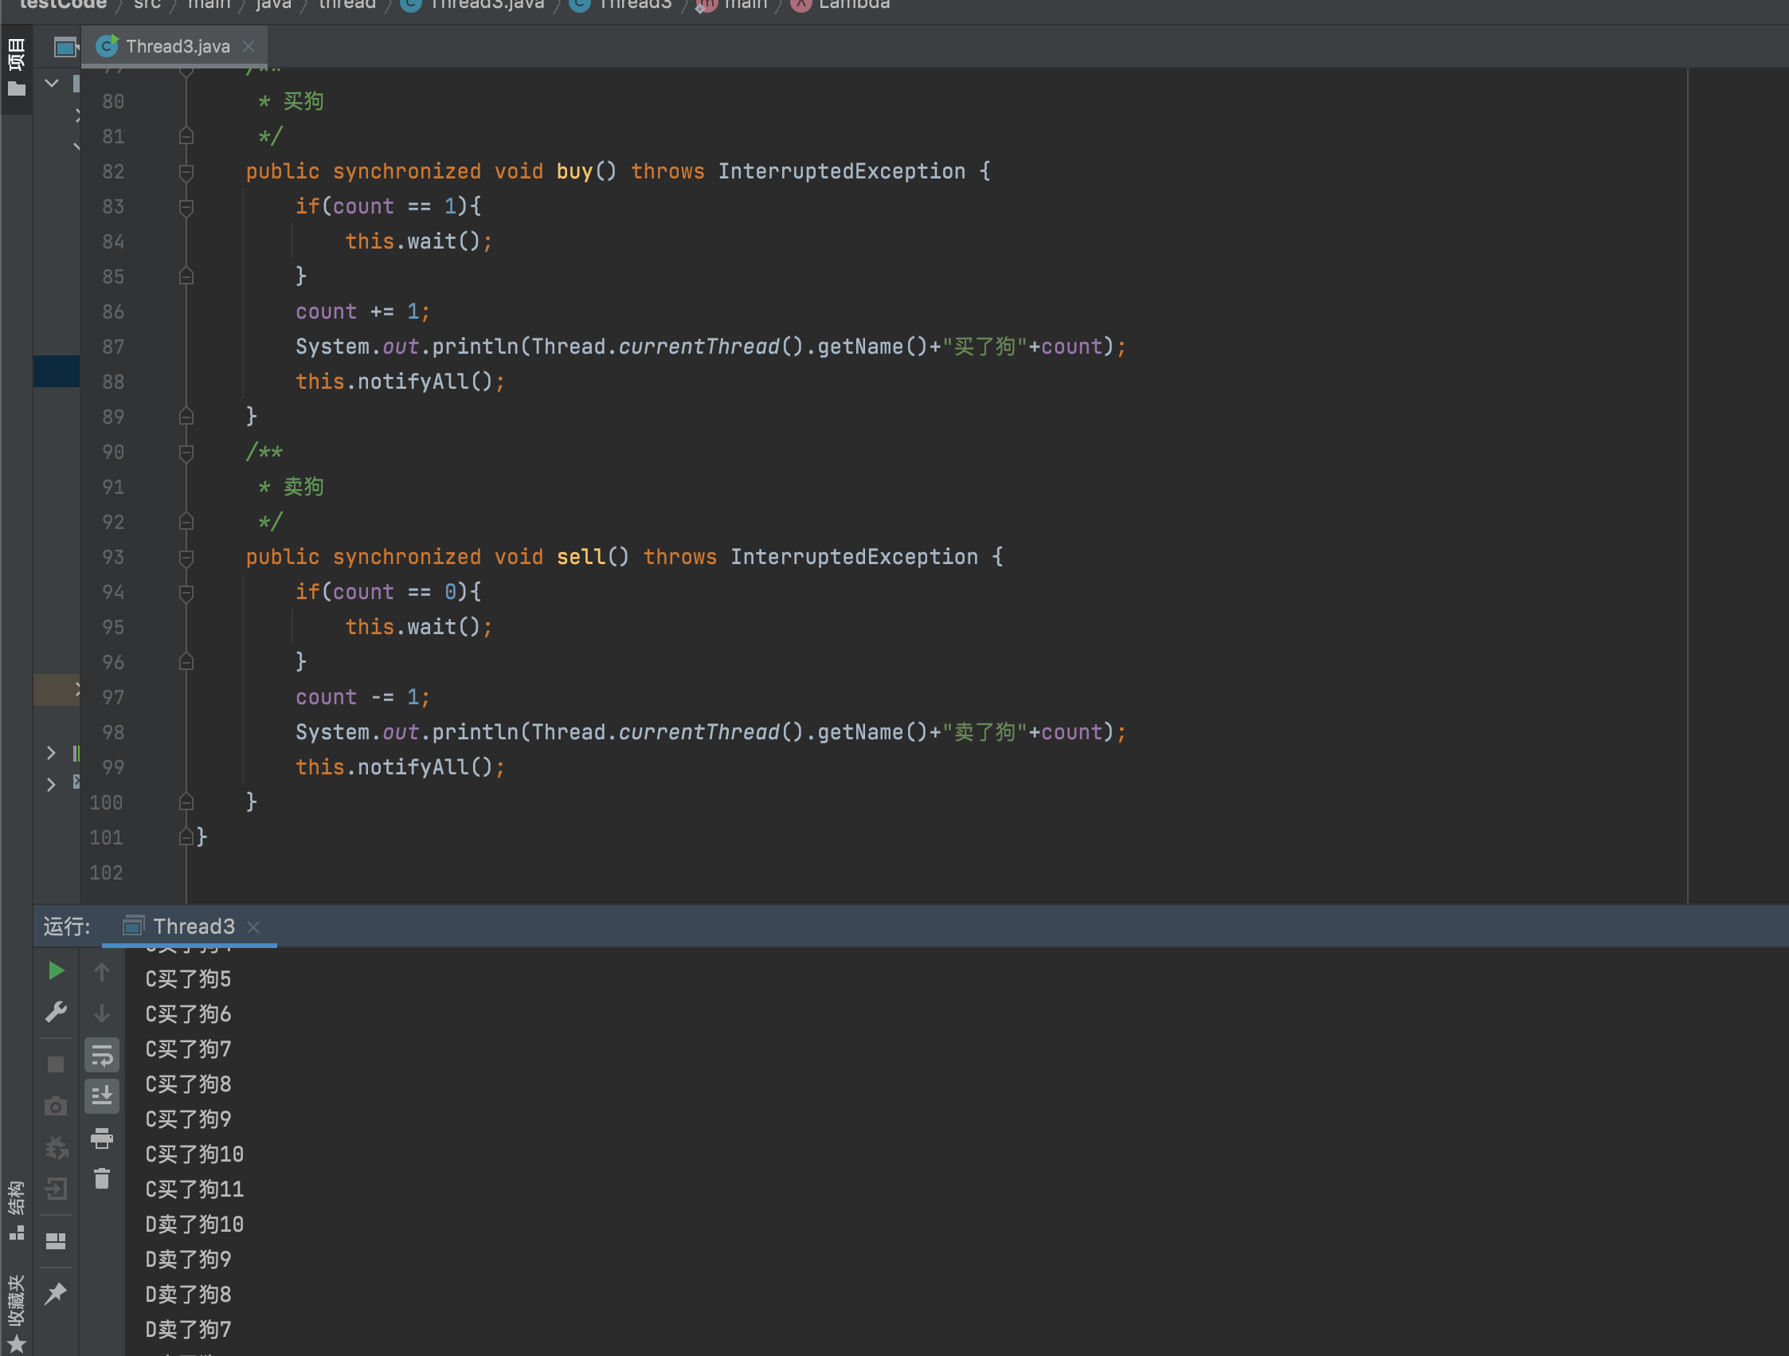The height and width of the screenshot is (1356, 1789).
Task: Collapse the sell() method fold marker
Action: [x=186, y=558]
